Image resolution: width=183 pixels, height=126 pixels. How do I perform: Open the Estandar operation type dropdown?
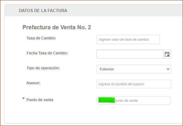134,69
